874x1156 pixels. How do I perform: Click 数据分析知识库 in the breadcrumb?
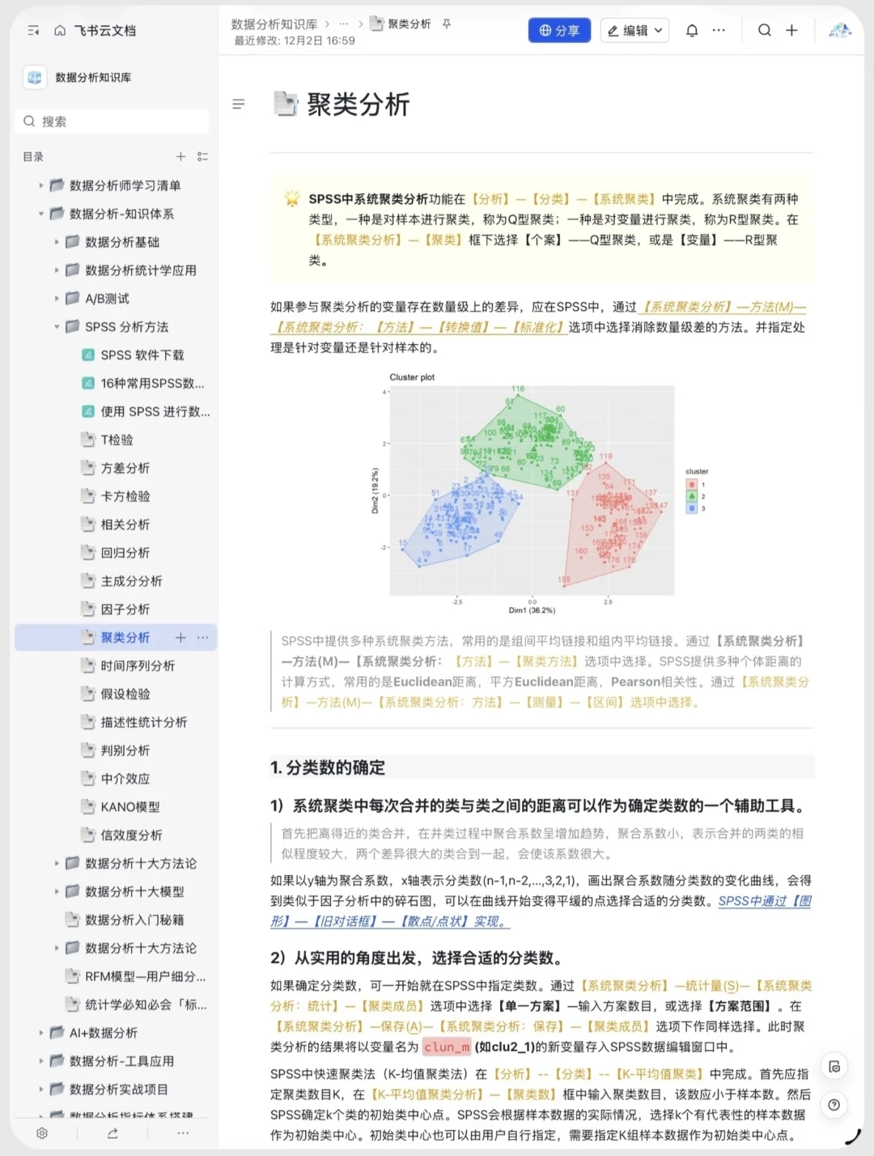coord(273,24)
